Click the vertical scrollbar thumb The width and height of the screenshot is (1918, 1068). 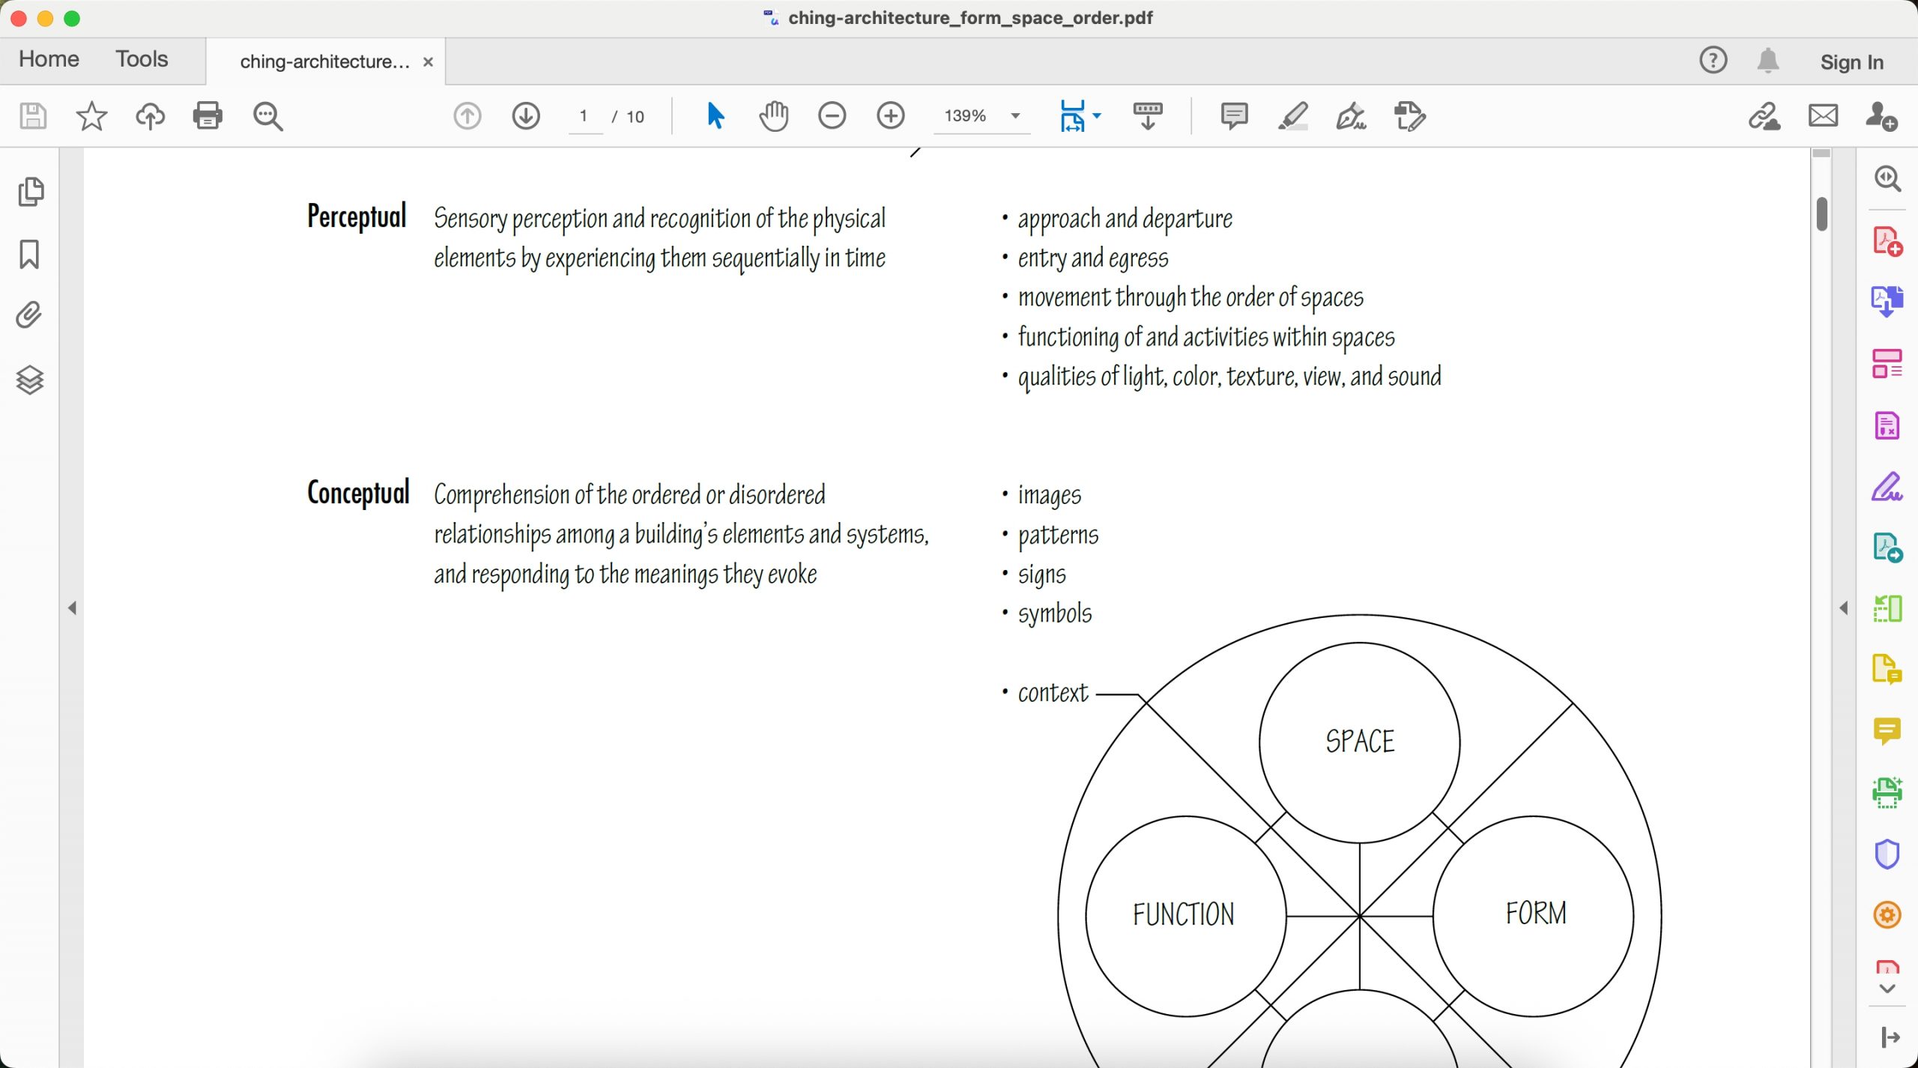pyautogui.click(x=1821, y=214)
